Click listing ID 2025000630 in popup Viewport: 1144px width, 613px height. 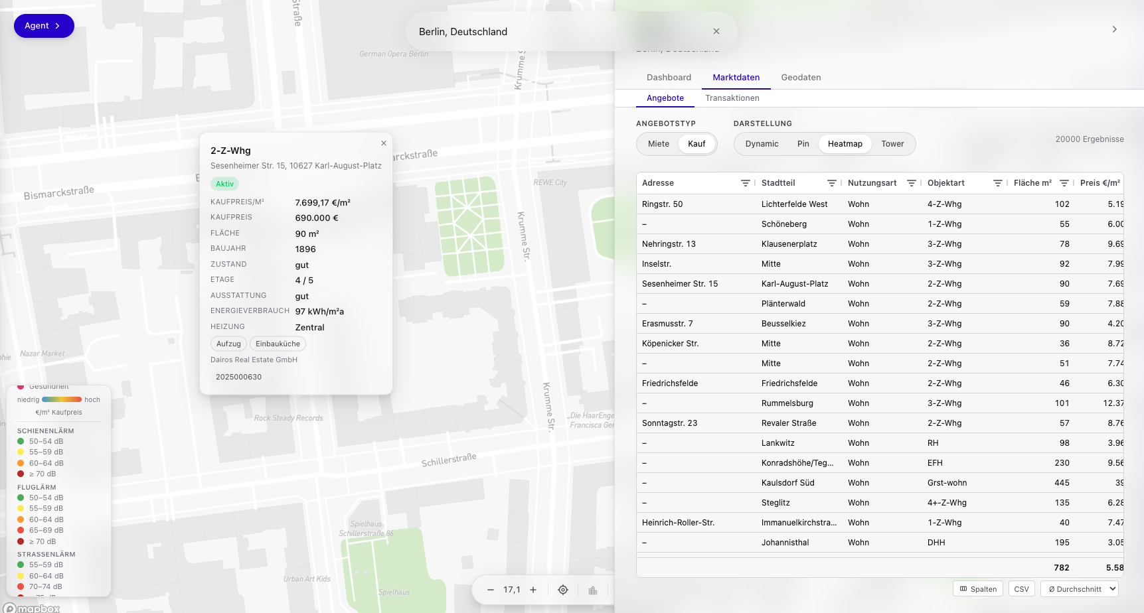pyautogui.click(x=238, y=377)
